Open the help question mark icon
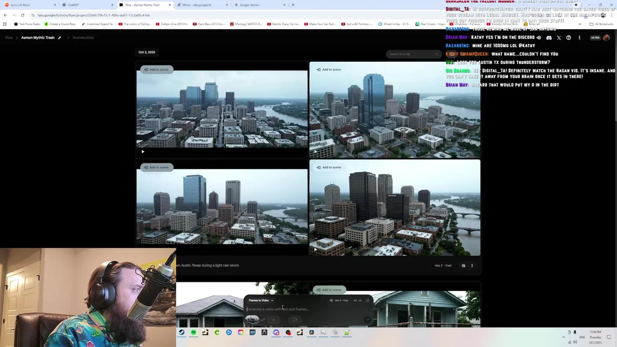 pyautogui.click(x=569, y=38)
